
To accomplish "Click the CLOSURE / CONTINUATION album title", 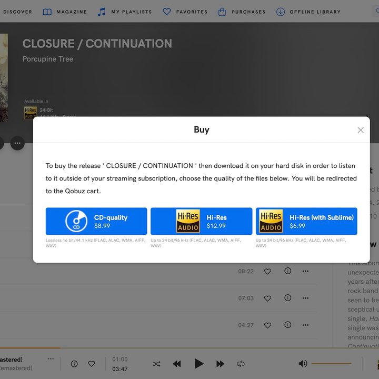I will coord(97,44).
